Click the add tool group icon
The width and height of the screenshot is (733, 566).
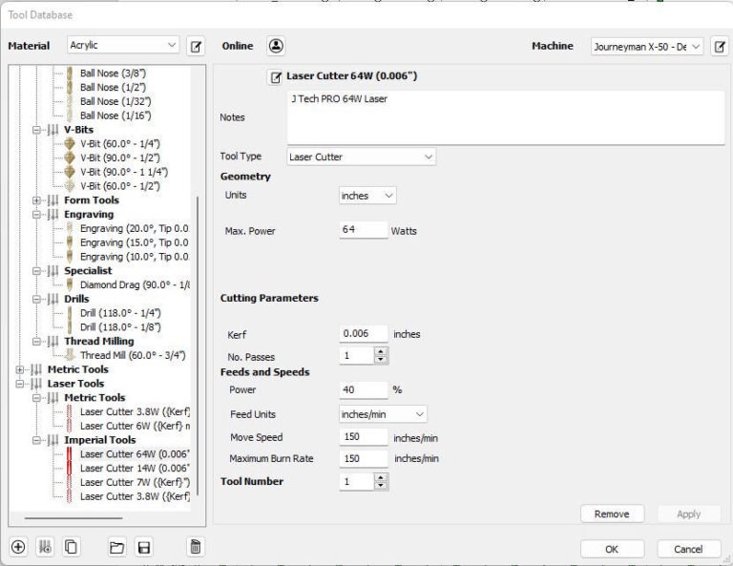pos(45,547)
